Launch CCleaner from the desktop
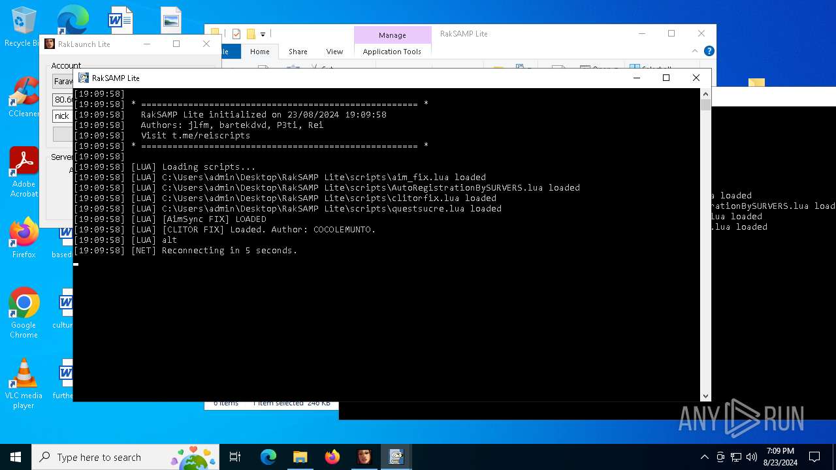836x470 pixels. [x=24, y=98]
